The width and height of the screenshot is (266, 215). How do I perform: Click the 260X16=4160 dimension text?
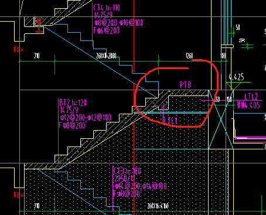[158, 206]
